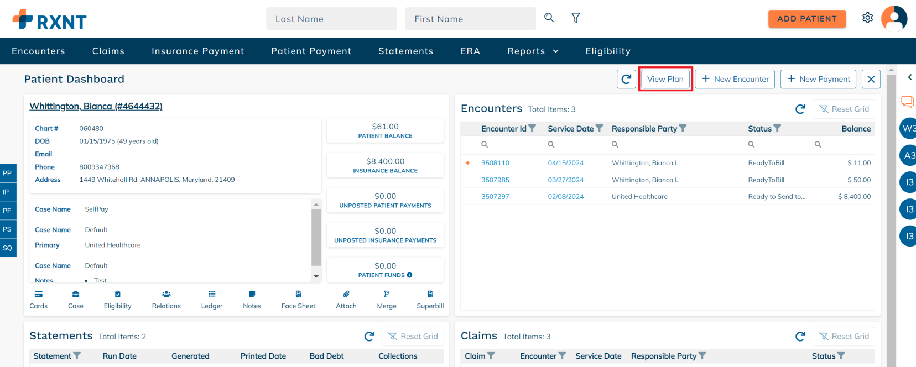Open encounter 3508110 link
916x367 pixels.
[495, 163]
